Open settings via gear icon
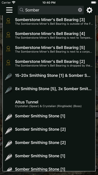 pos(89,10)
